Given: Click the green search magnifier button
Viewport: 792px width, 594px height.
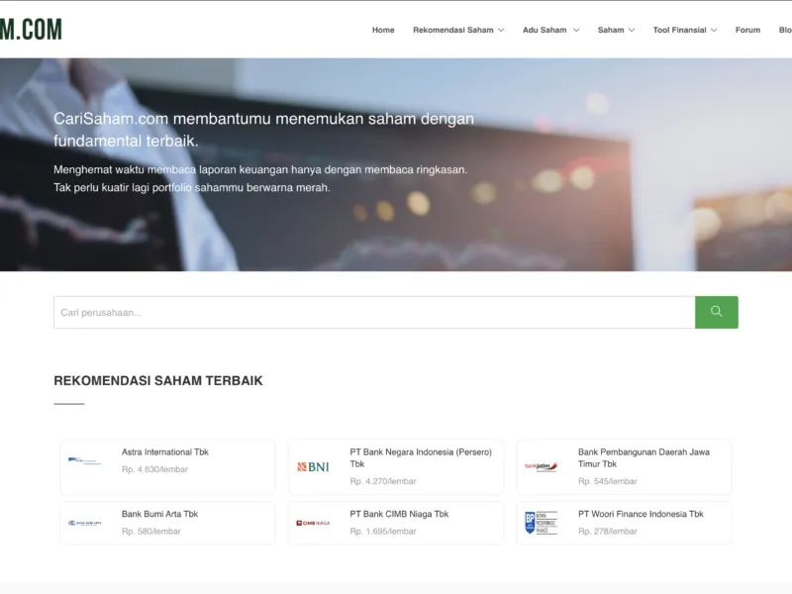Looking at the screenshot, I should tap(716, 312).
